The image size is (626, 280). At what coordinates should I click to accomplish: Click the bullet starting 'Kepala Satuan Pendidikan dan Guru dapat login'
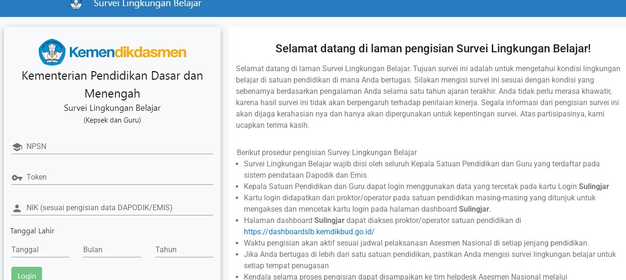tap(426, 186)
